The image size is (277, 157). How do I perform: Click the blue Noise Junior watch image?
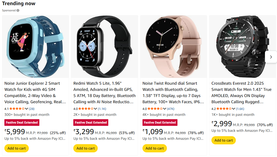click(x=35, y=46)
